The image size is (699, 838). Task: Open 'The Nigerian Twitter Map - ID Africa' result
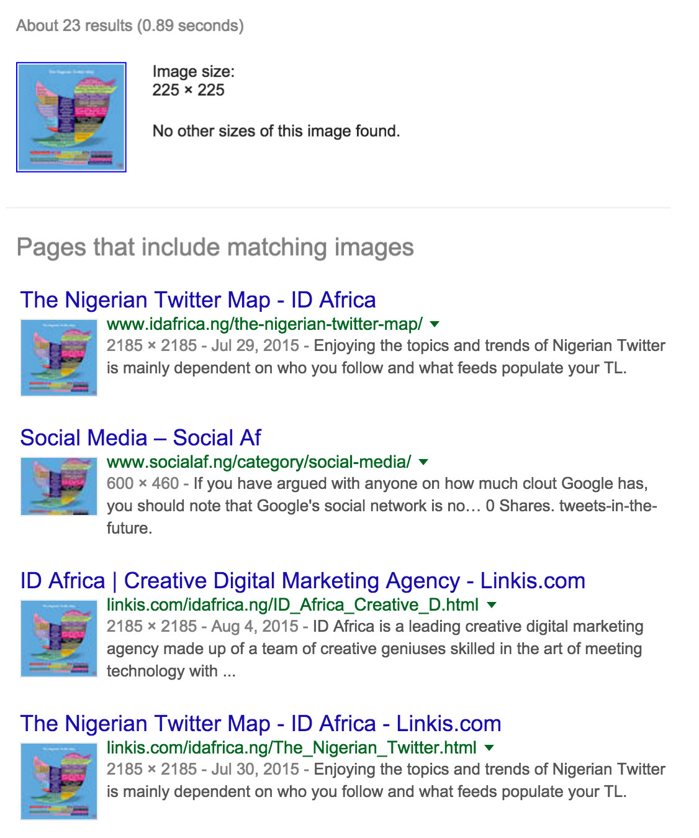point(198,300)
